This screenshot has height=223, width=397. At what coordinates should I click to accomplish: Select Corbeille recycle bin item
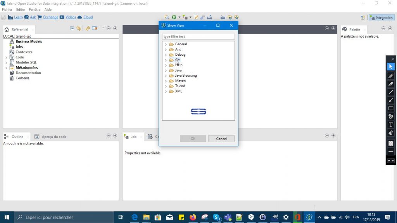tap(22, 78)
